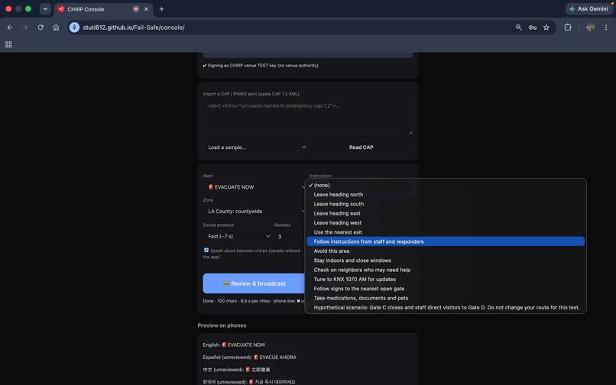Viewport: 616px width, 385px height.
Task: Select Stay indoors and close windows
Action: tap(446, 260)
